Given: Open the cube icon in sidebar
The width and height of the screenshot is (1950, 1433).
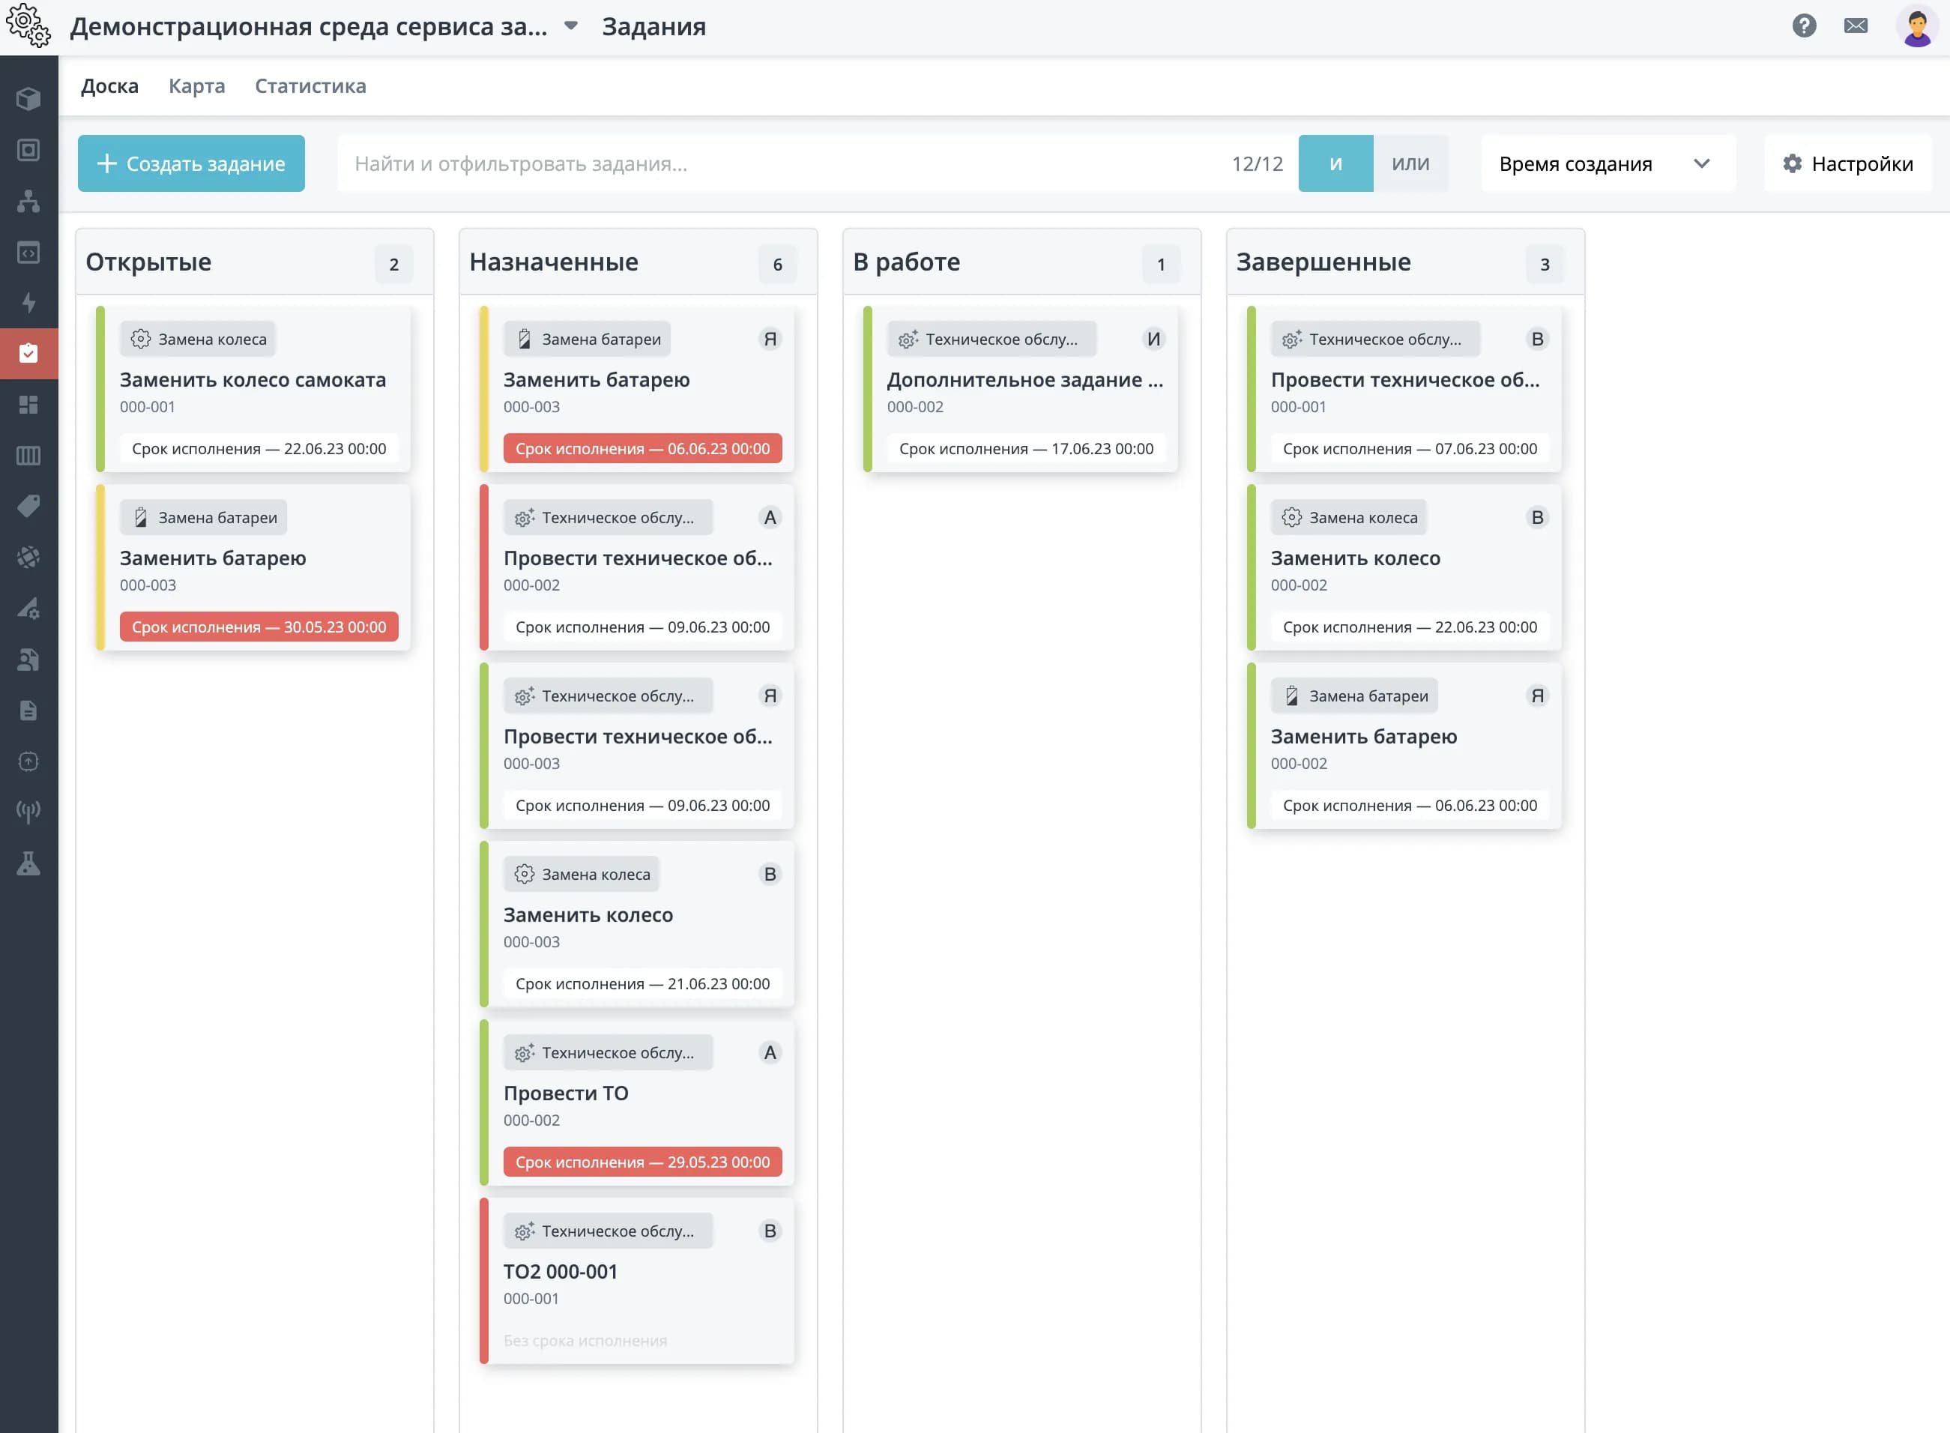Looking at the screenshot, I should (x=28, y=99).
